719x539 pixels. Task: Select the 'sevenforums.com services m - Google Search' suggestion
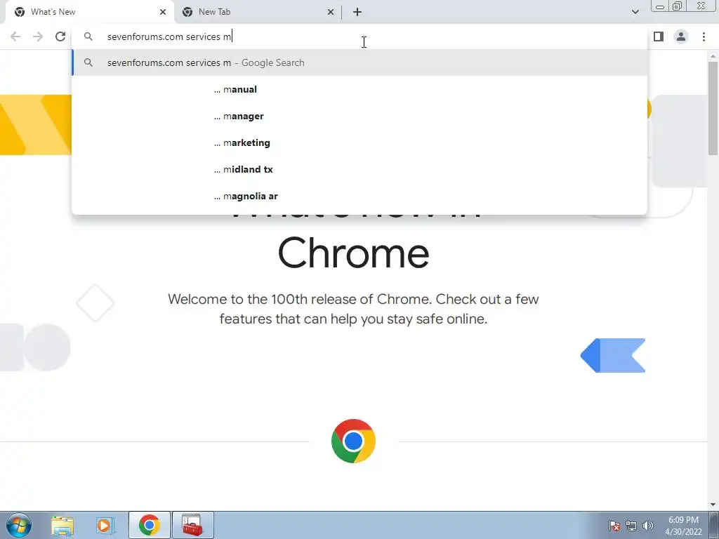coord(359,62)
